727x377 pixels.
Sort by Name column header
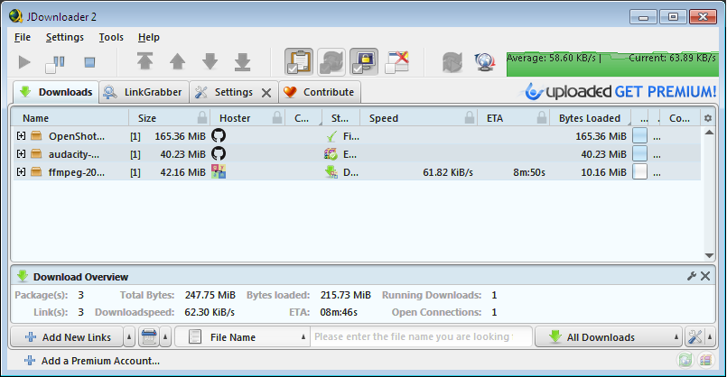tap(70, 118)
